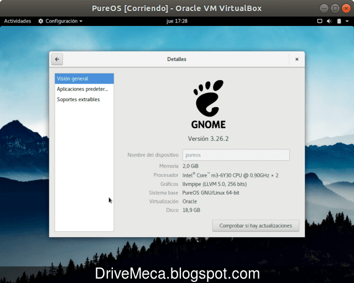Click the virtualization value Oracle
This screenshot has width=354, height=283.
click(190, 201)
